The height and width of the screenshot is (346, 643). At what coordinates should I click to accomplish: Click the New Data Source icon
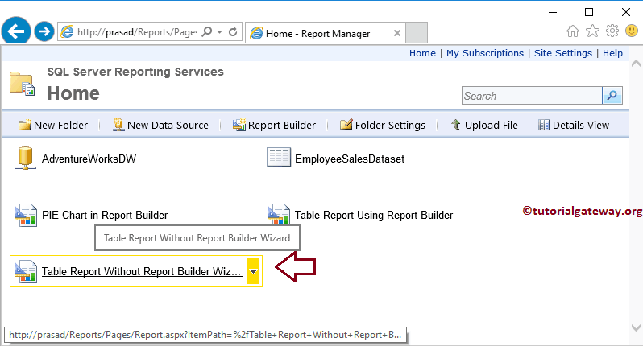coord(118,125)
